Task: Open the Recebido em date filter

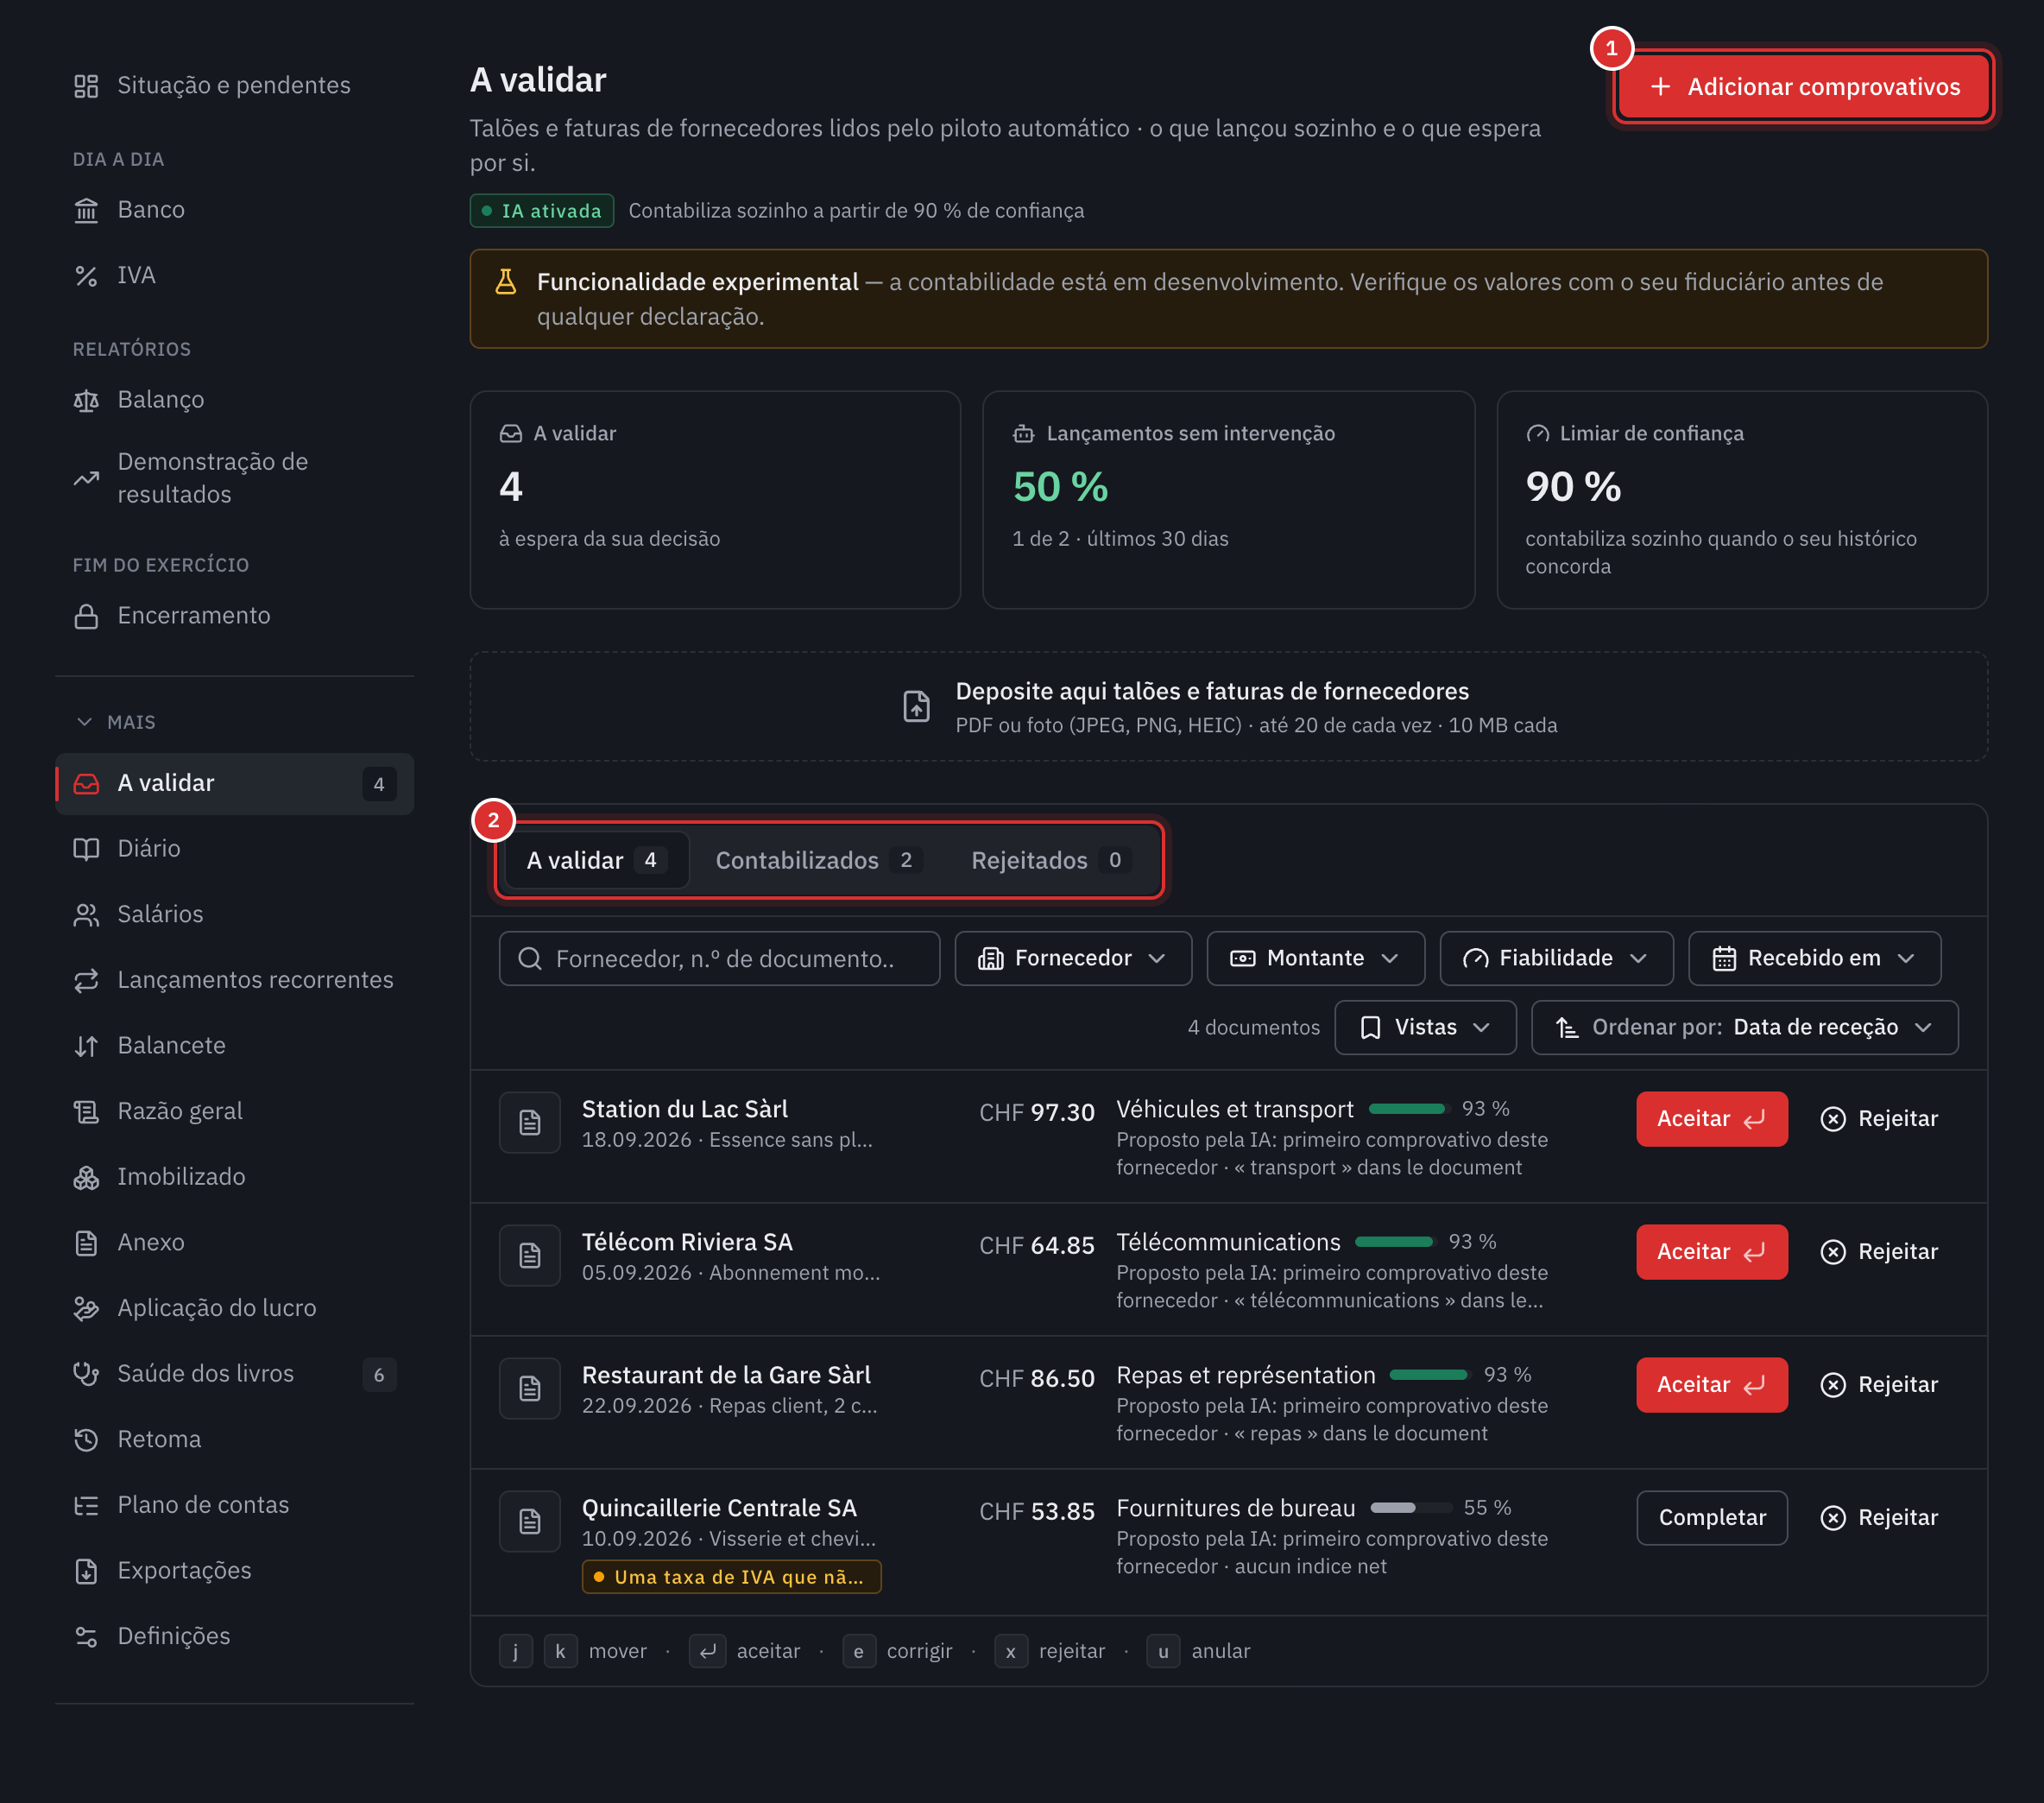Action: (1814, 958)
